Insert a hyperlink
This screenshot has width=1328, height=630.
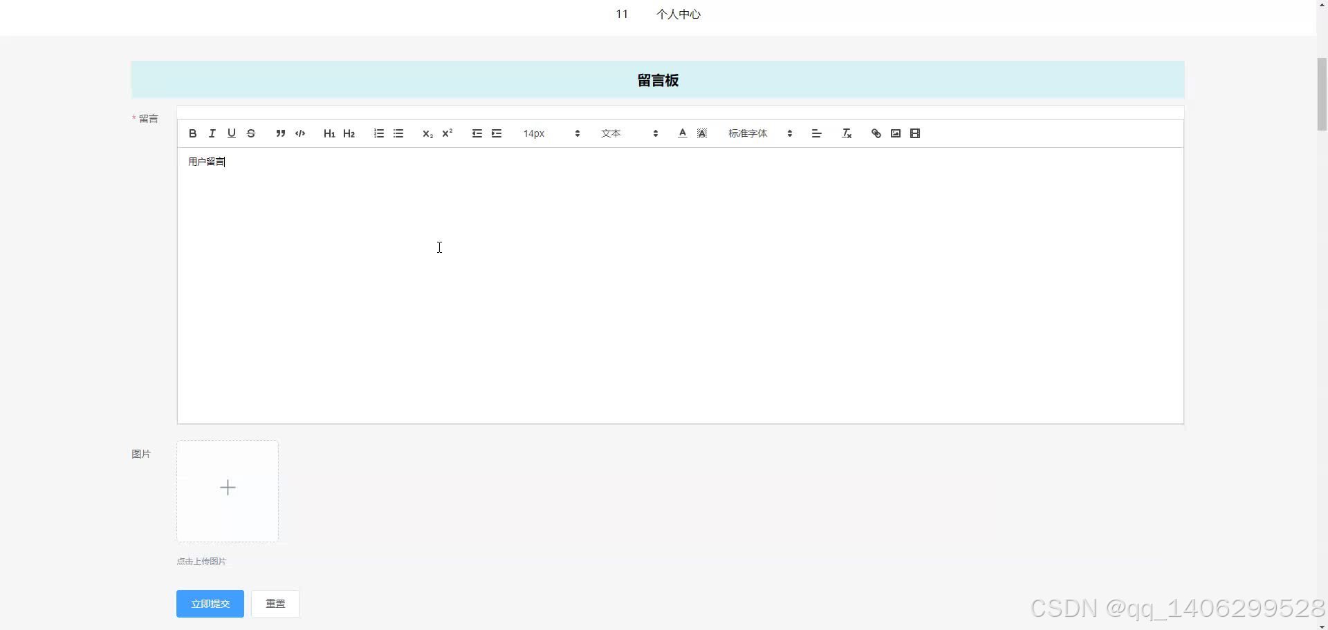[876, 133]
